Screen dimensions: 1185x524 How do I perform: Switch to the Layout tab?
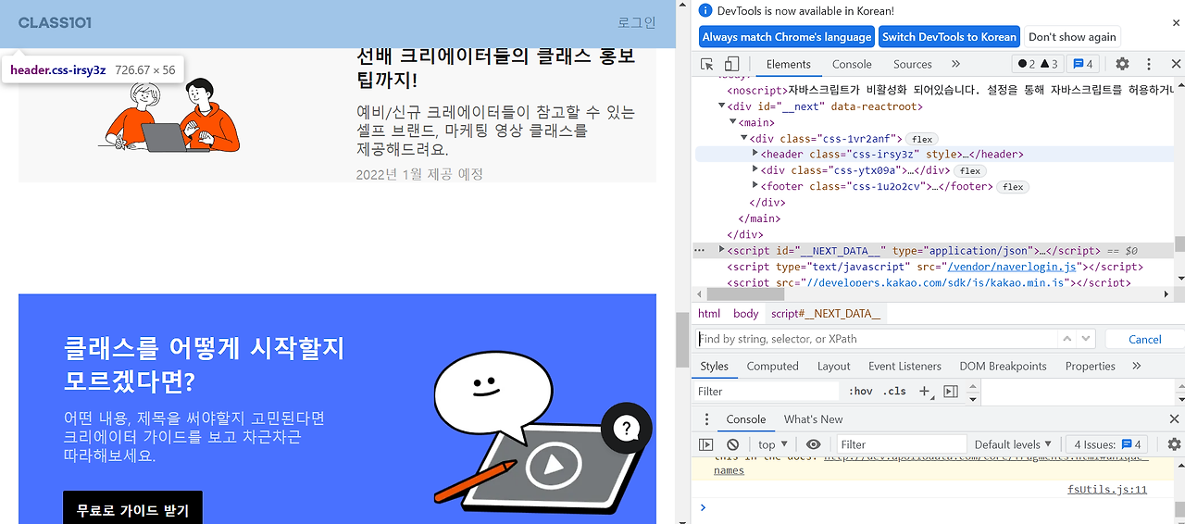pyautogui.click(x=833, y=366)
